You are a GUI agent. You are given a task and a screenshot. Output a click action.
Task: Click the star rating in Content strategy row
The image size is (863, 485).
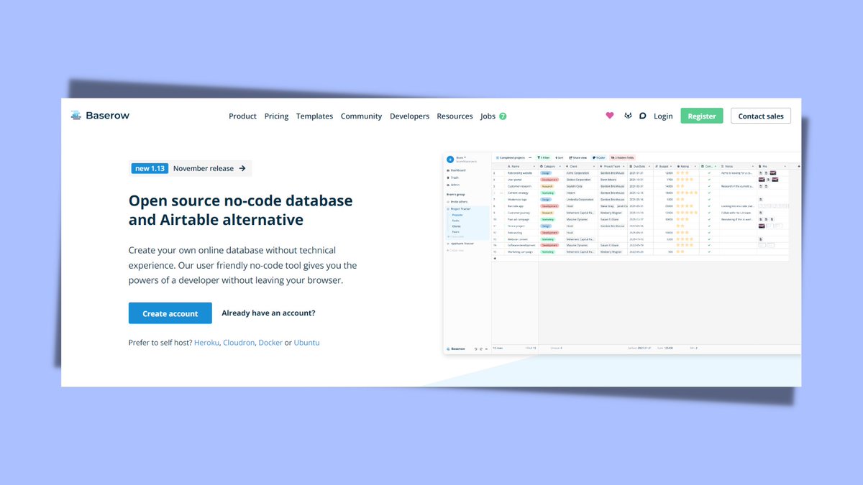[x=687, y=193]
